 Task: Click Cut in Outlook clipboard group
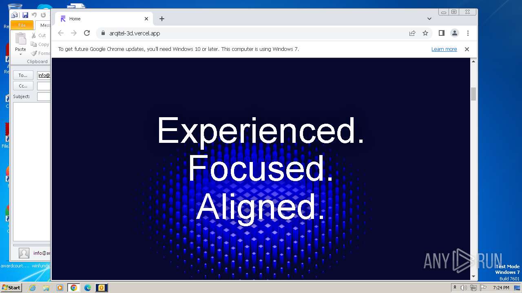(x=39, y=35)
